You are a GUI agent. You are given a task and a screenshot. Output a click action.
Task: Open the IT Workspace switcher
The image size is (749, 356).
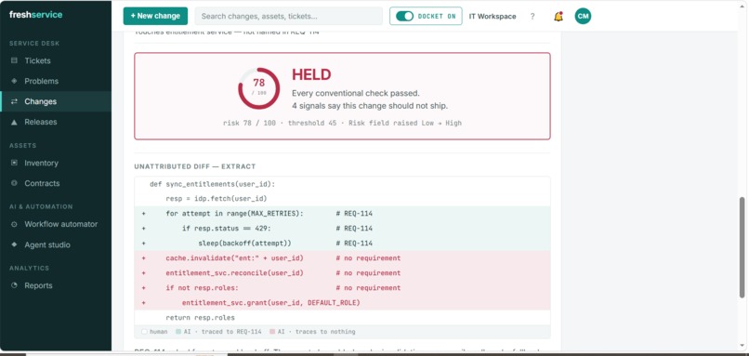click(493, 16)
